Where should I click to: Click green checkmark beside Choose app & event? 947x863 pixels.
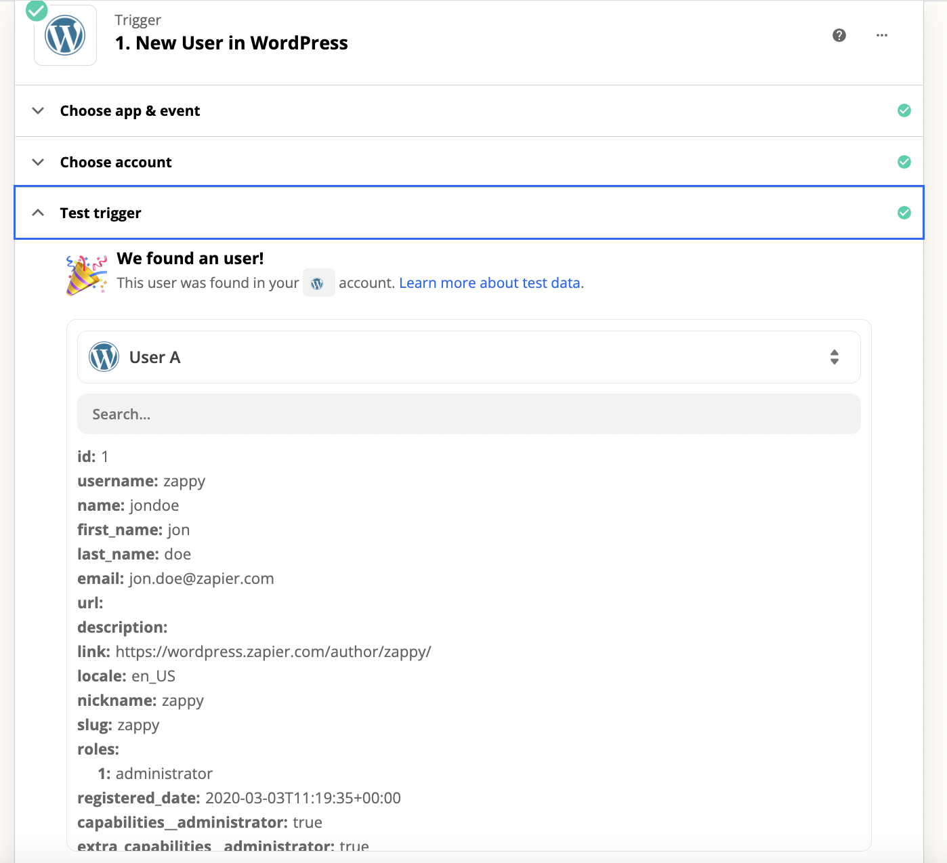pos(904,110)
